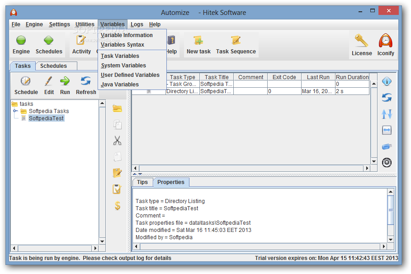The width and height of the screenshot is (411, 274).
Task: Click the properties pane vertical scrollbar thumb
Action: (x=391, y=210)
